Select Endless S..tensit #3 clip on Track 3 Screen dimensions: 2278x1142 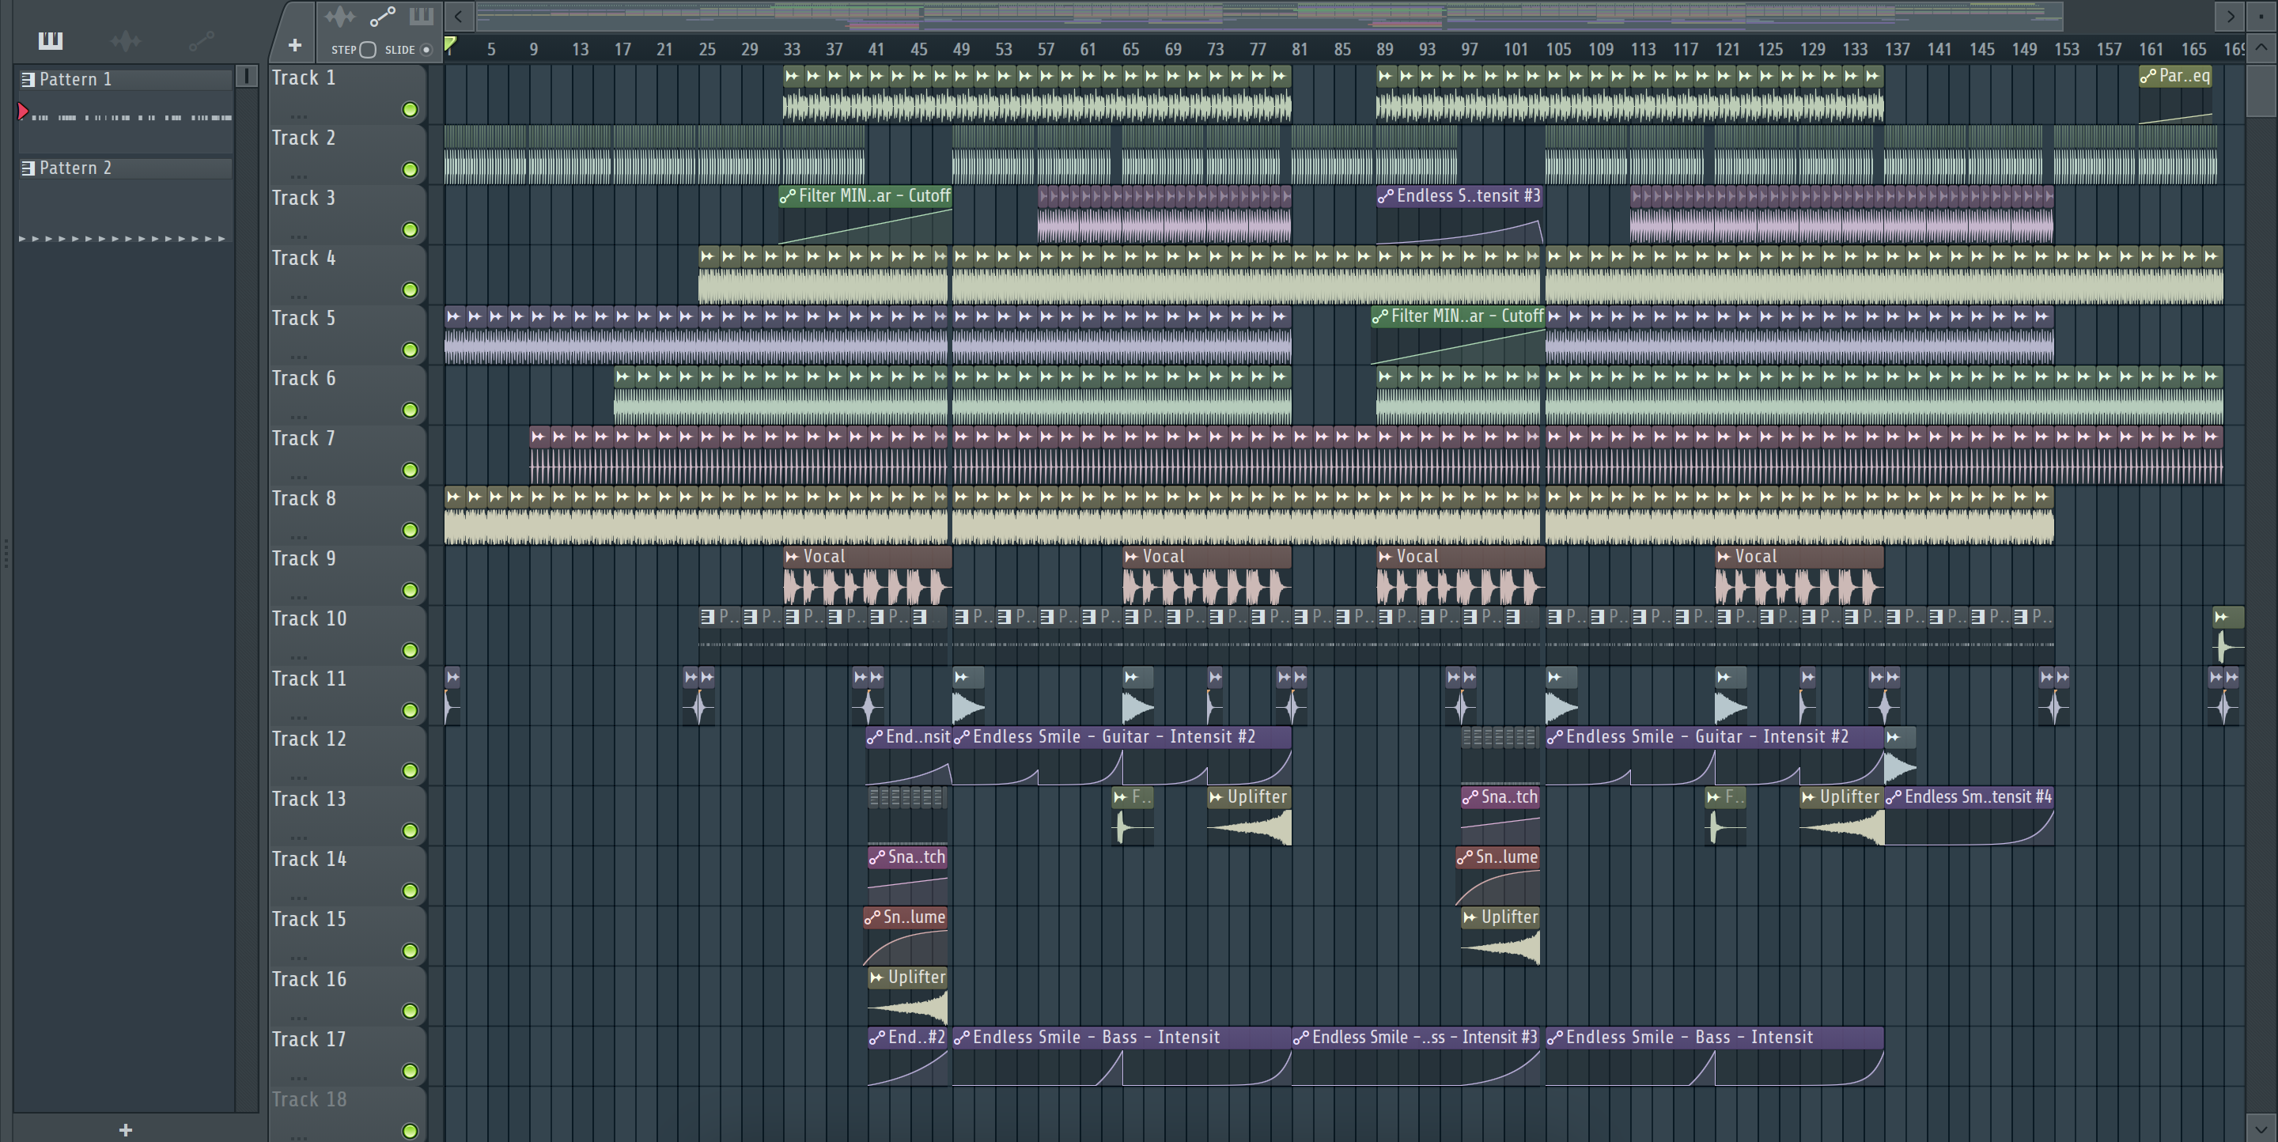tap(1460, 214)
